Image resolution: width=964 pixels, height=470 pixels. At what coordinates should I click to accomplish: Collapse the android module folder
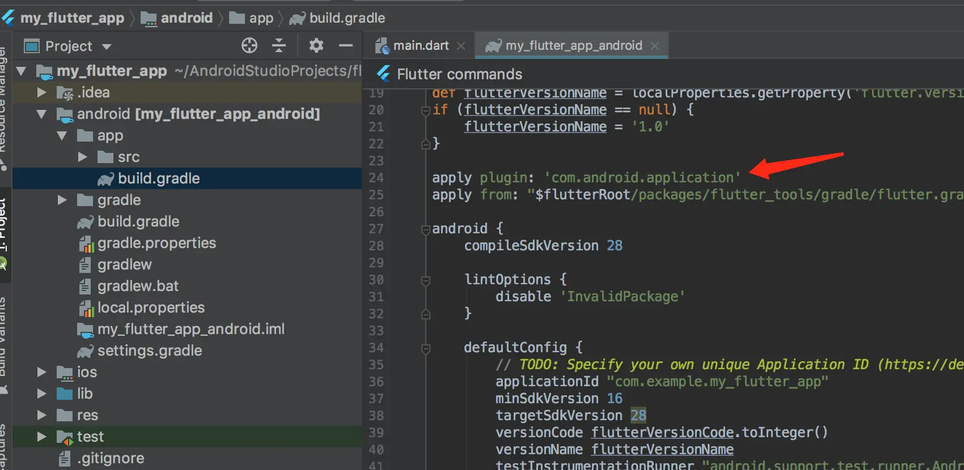(41, 114)
